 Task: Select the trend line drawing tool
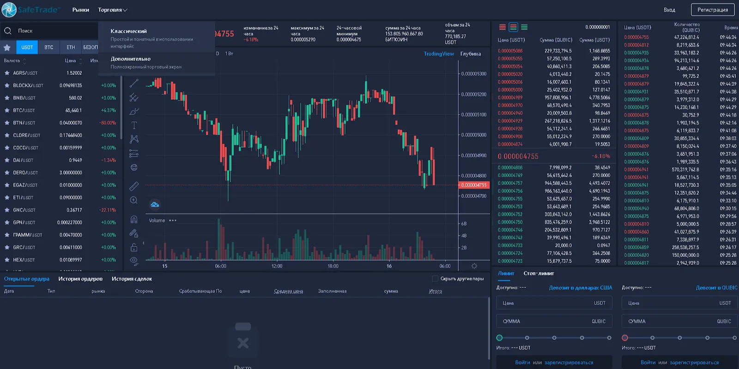pos(134,83)
